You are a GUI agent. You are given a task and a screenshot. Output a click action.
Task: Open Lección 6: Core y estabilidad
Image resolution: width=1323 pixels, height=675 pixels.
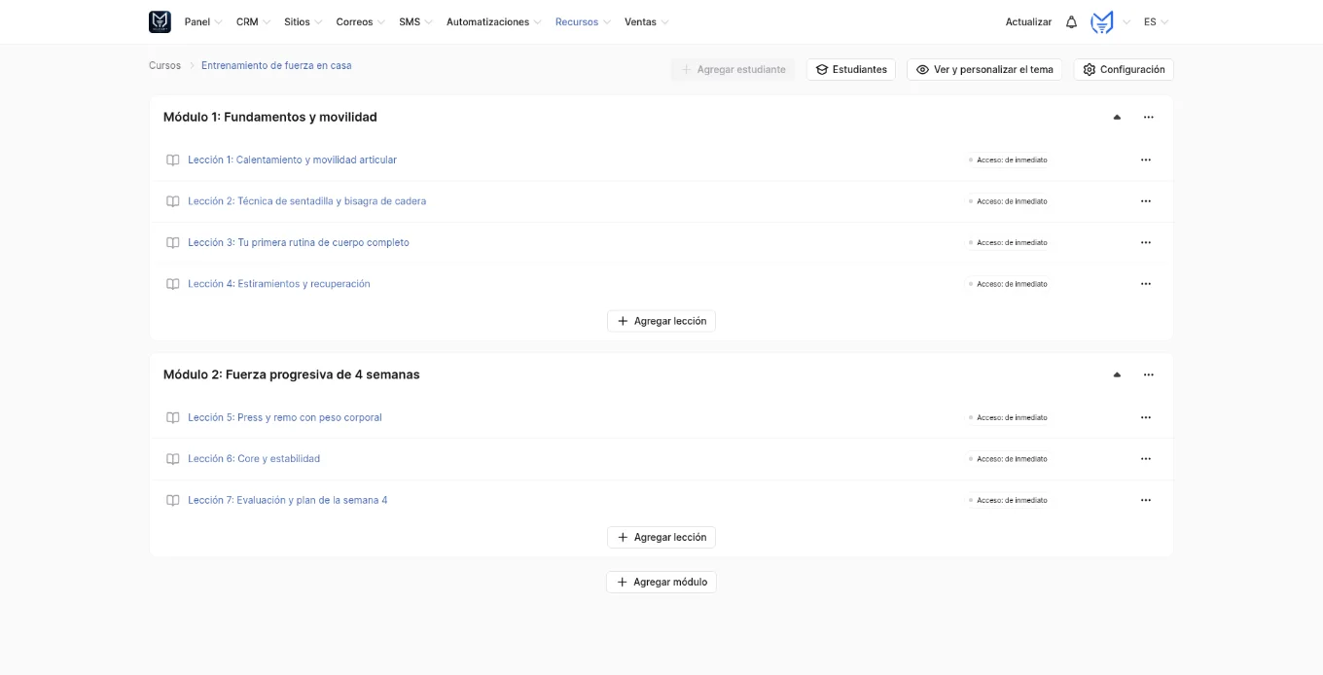(x=254, y=459)
